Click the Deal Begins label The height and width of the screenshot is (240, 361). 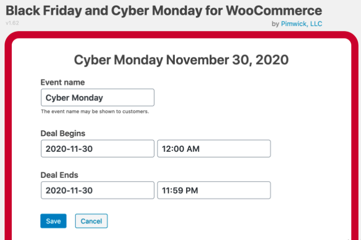(x=63, y=133)
